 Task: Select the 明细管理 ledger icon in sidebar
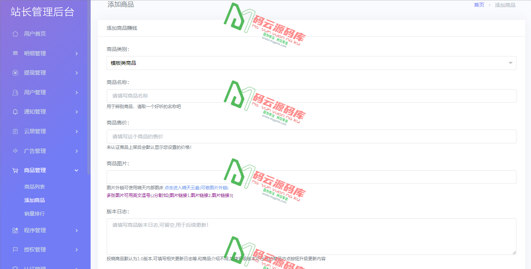coord(15,53)
